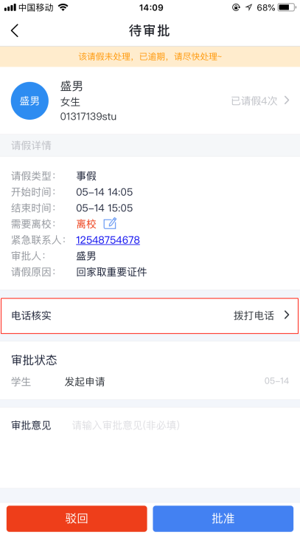Tap the 已请假4次 text

pyautogui.click(x=254, y=100)
